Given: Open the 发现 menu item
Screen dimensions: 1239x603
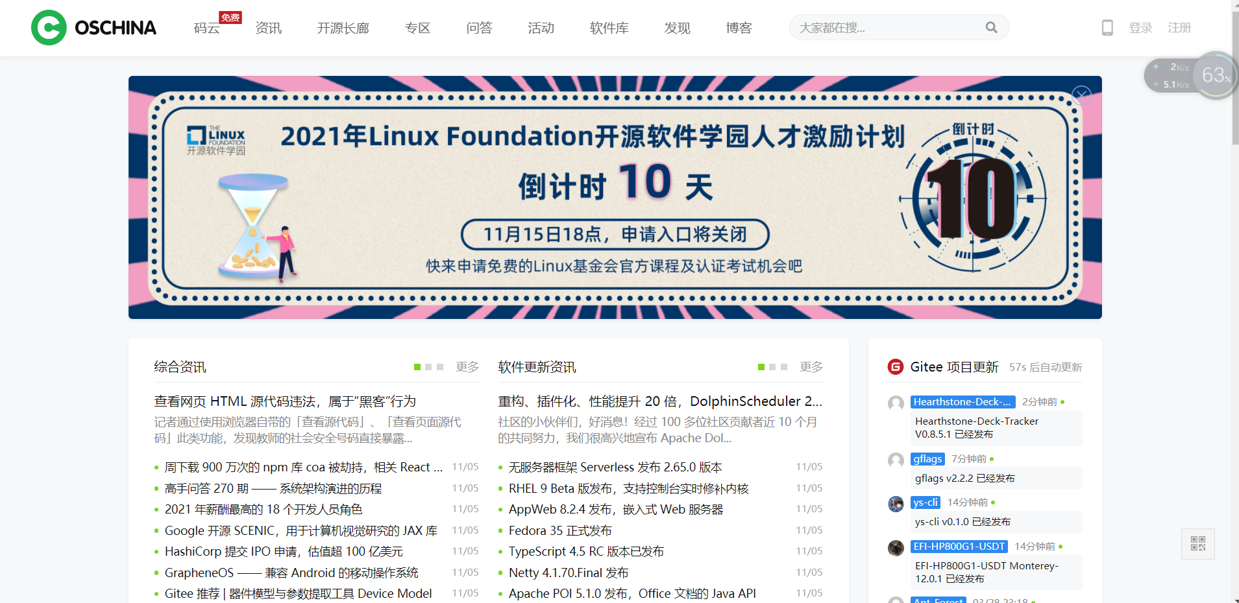Looking at the screenshot, I should [677, 28].
